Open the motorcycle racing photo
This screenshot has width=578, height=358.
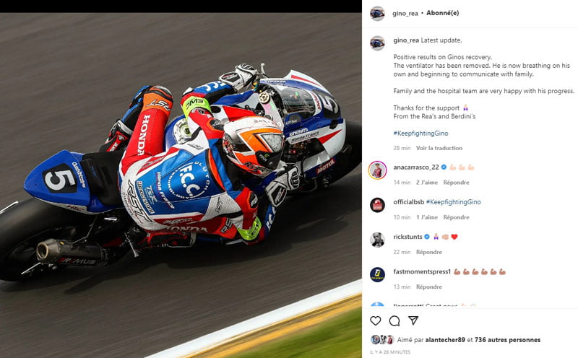pos(181,185)
